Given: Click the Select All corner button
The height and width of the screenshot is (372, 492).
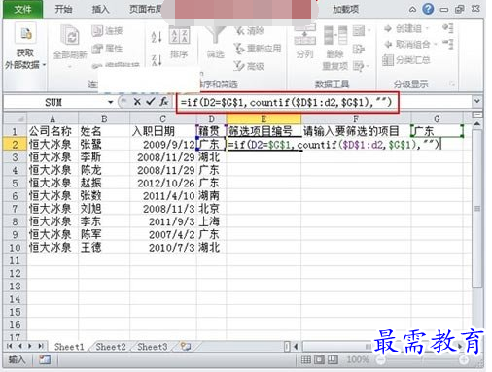Looking at the screenshot, I should coord(15,118).
